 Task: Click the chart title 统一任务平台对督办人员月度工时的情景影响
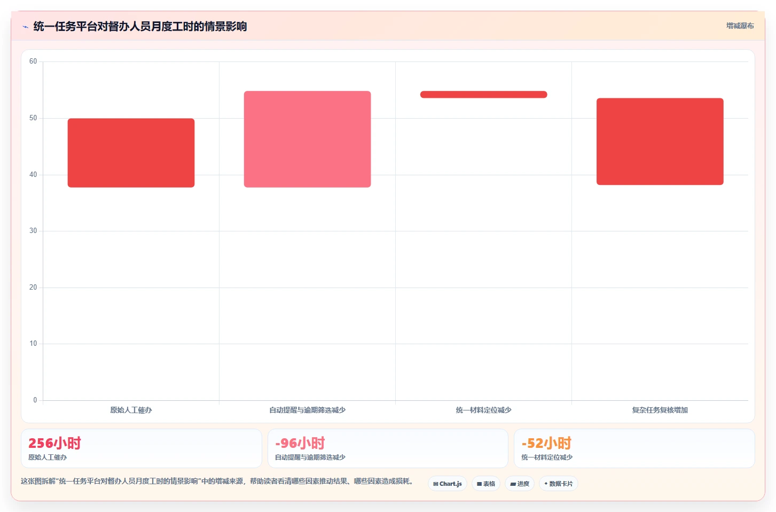pos(140,26)
